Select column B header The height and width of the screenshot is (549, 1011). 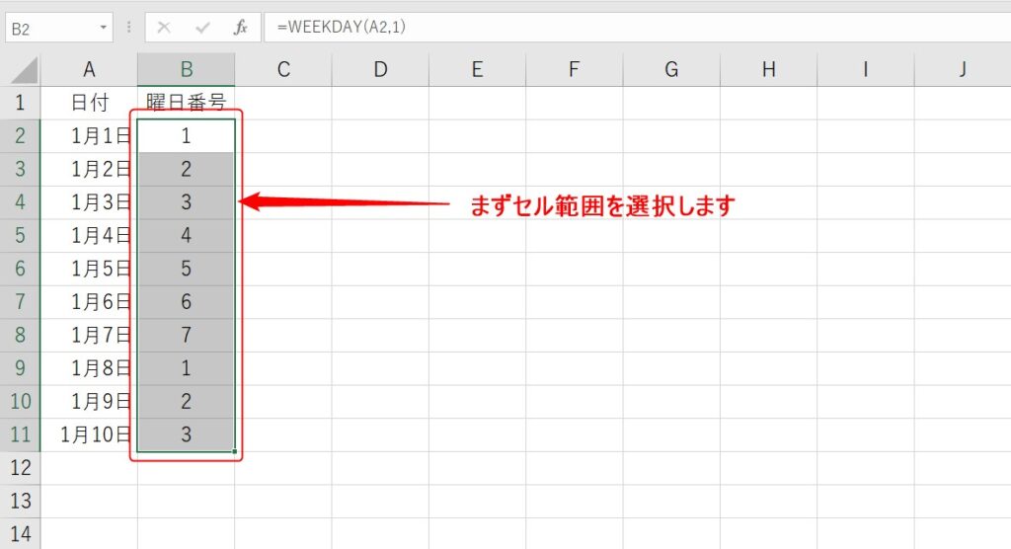click(x=187, y=70)
